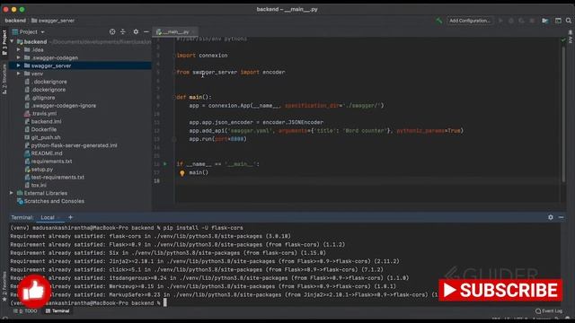Click the app.run(port=8080) code line
Screen dimensions: 575x323
point(217,139)
